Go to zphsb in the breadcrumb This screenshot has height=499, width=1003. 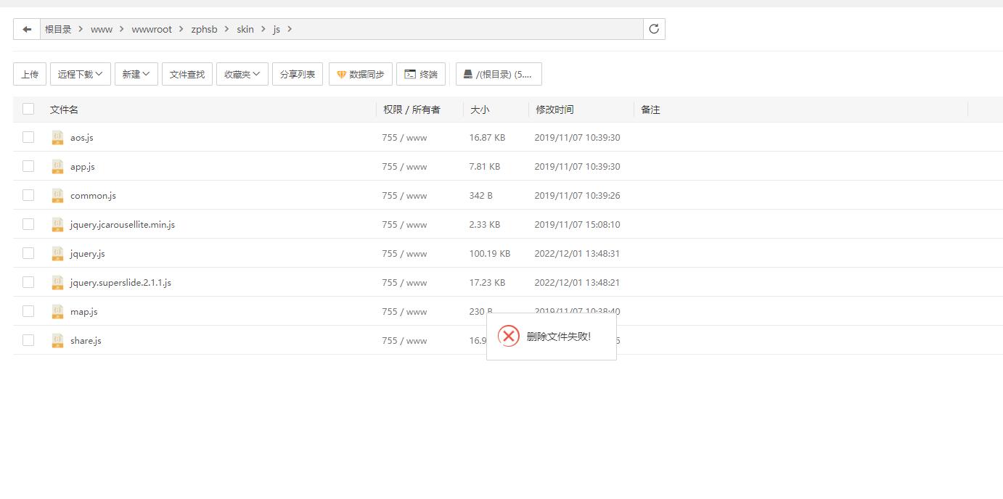tap(204, 29)
